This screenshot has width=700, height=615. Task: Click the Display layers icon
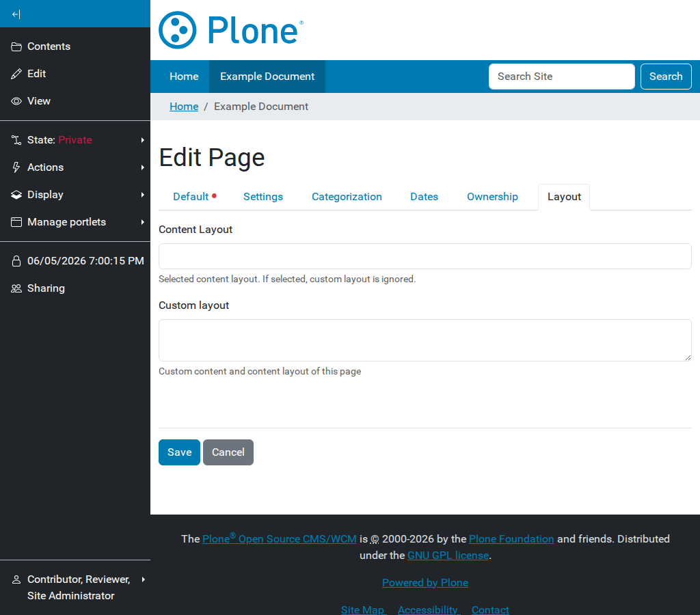tap(16, 195)
